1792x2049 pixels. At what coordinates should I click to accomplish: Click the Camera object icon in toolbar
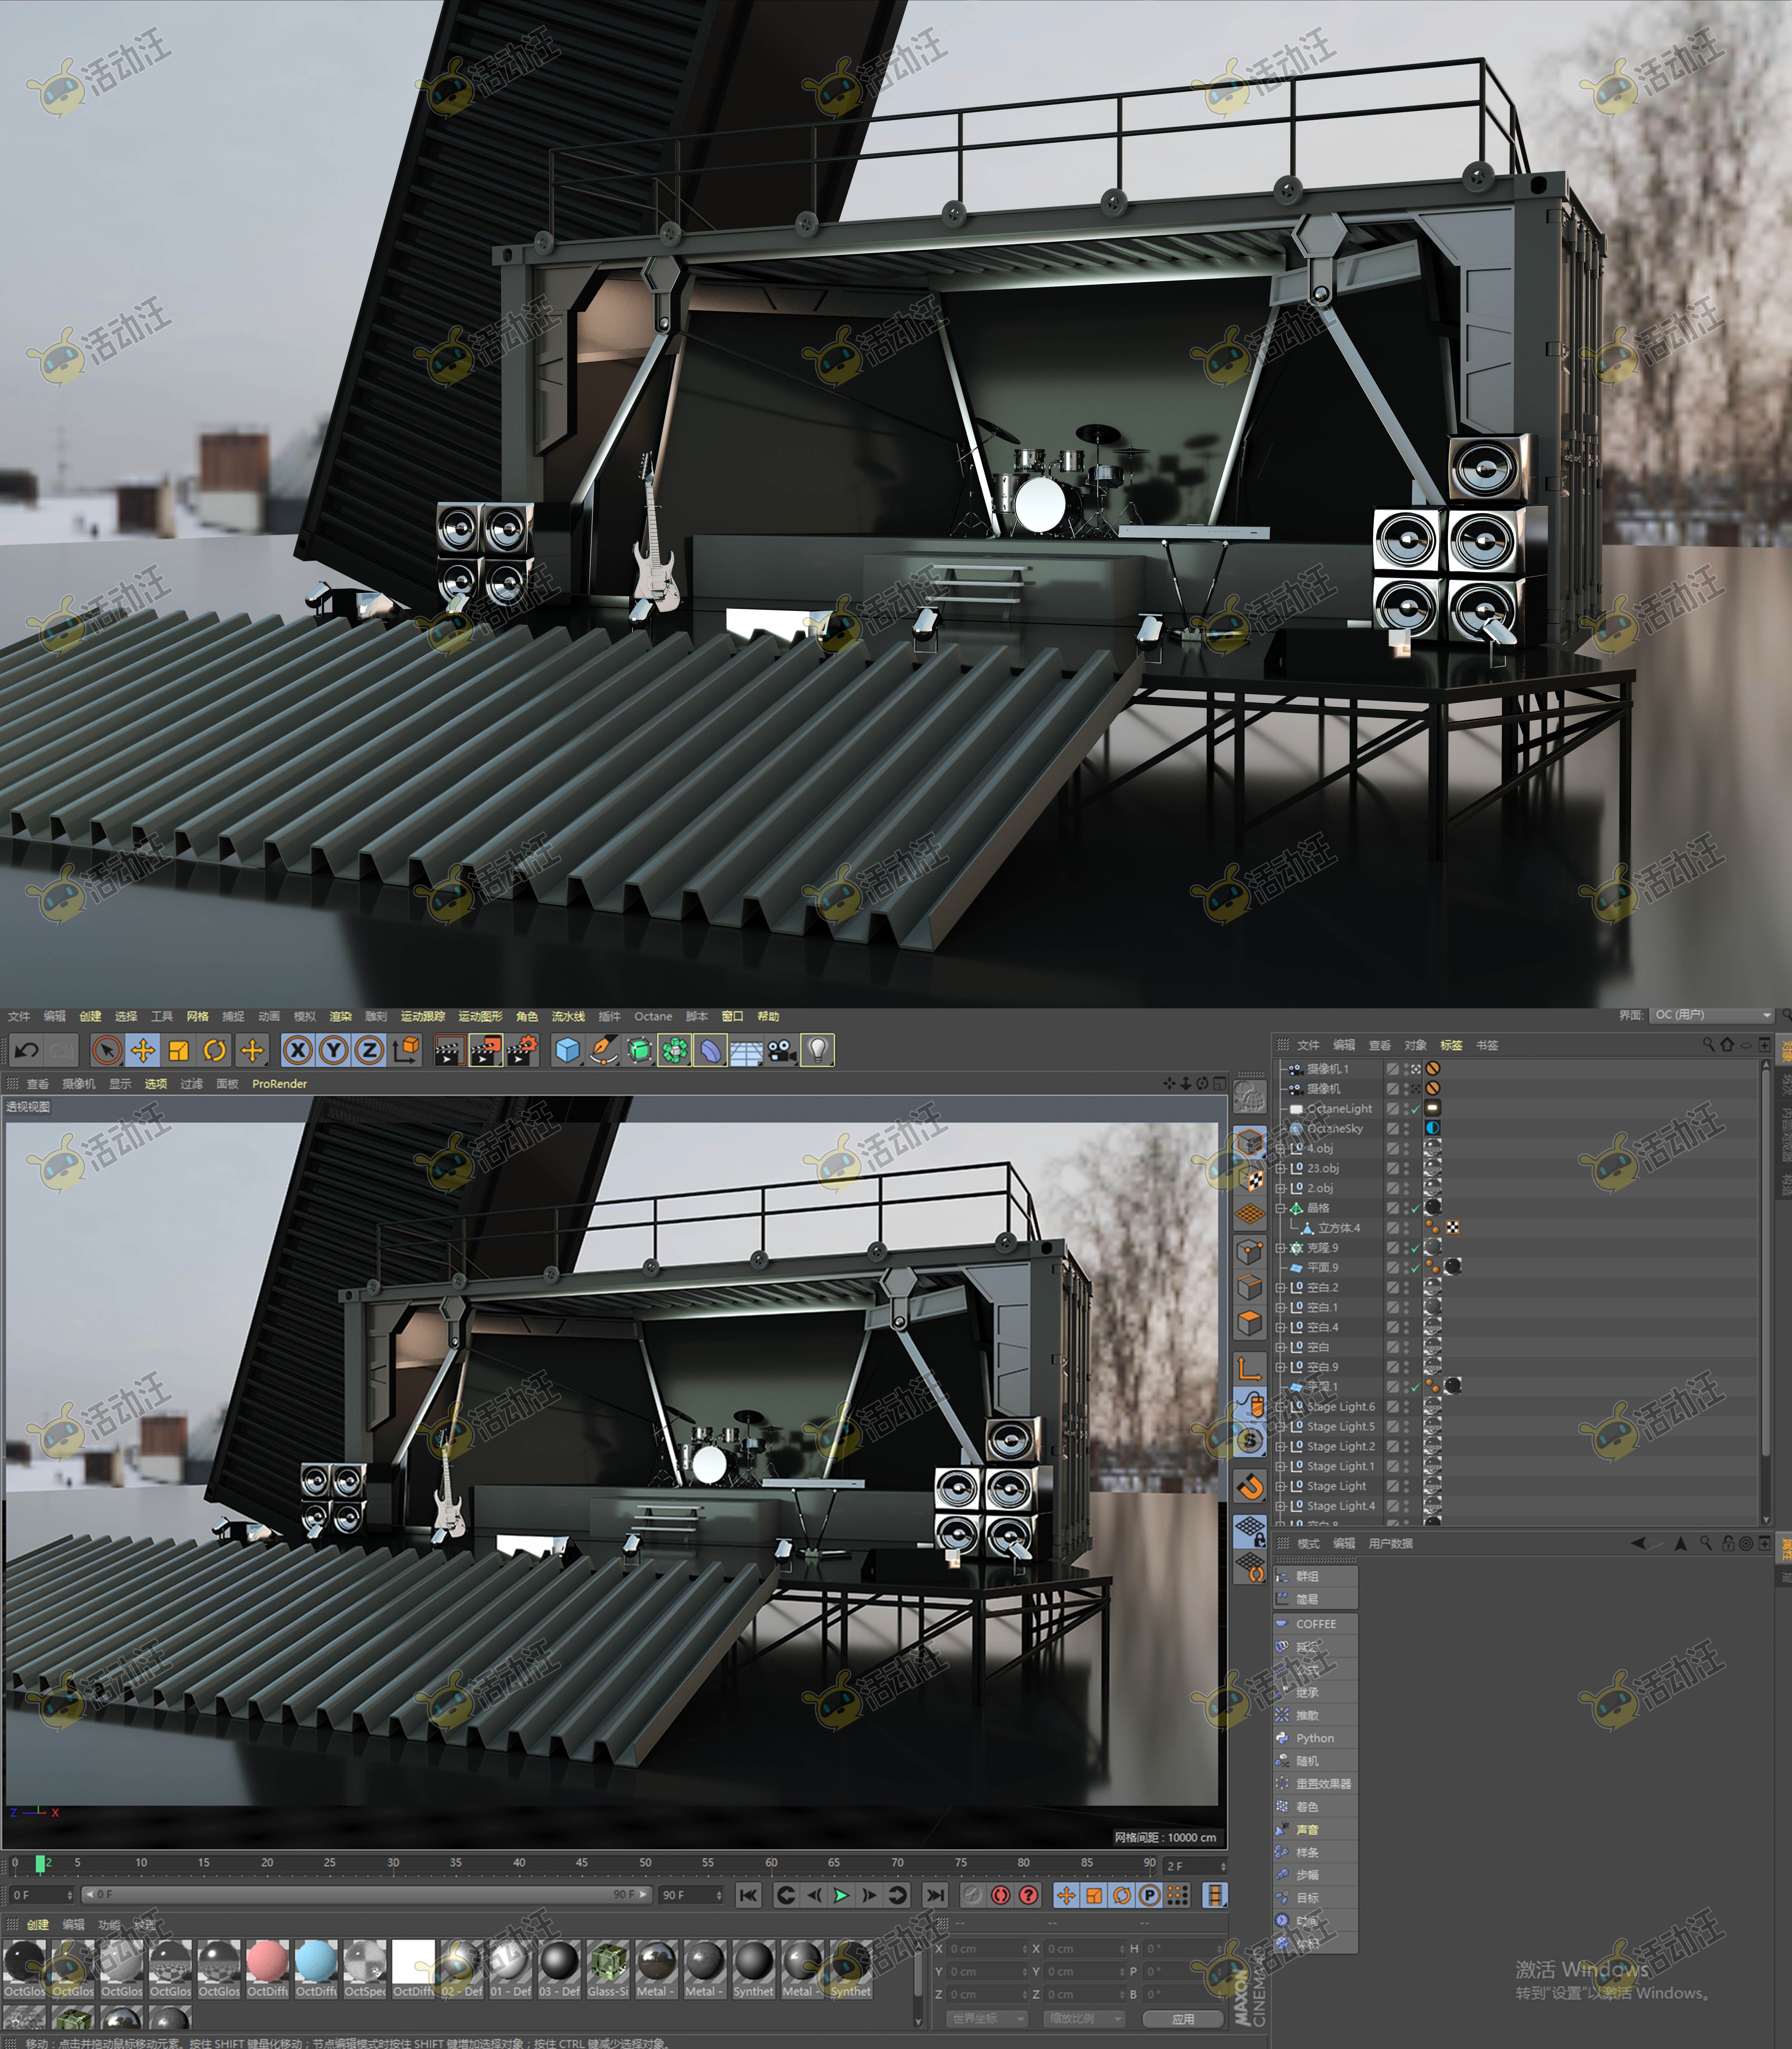click(782, 1050)
